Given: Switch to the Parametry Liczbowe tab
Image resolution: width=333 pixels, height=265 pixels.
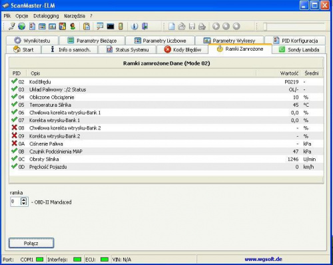Looking at the screenshot, I should pos(160,41).
